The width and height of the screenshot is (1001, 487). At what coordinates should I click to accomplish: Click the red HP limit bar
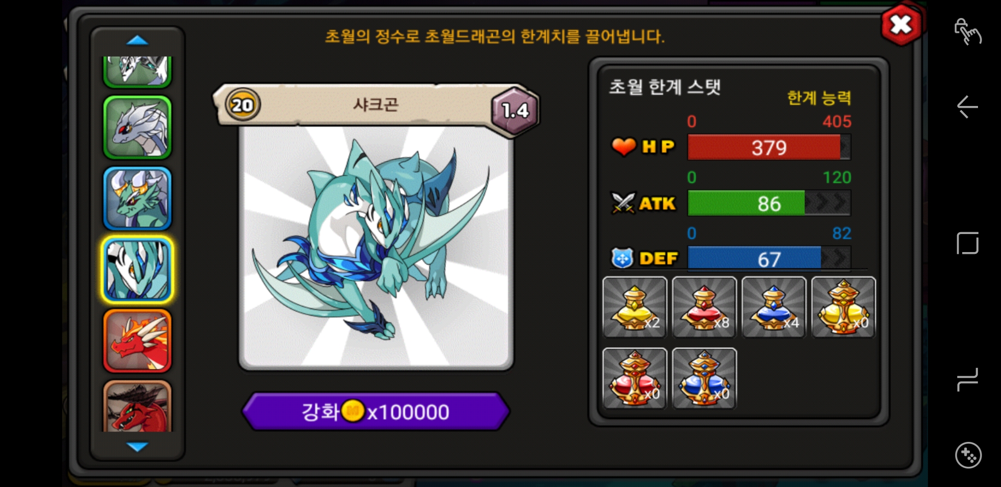click(x=769, y=147)
